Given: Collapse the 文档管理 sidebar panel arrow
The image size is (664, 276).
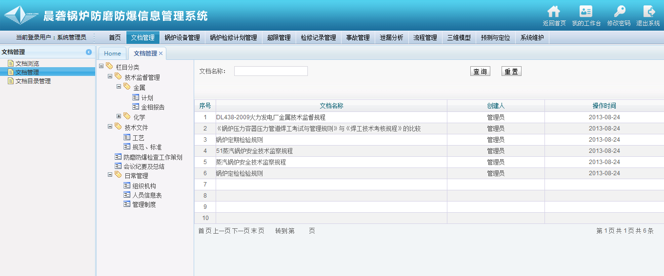Looking at the screenshot, I should coord(89,52).
